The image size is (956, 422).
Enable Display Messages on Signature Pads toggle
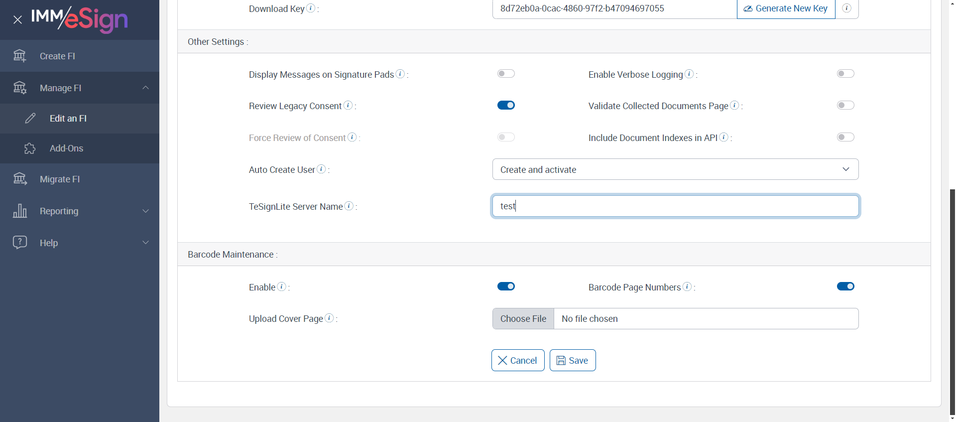[x=506, y=74]
